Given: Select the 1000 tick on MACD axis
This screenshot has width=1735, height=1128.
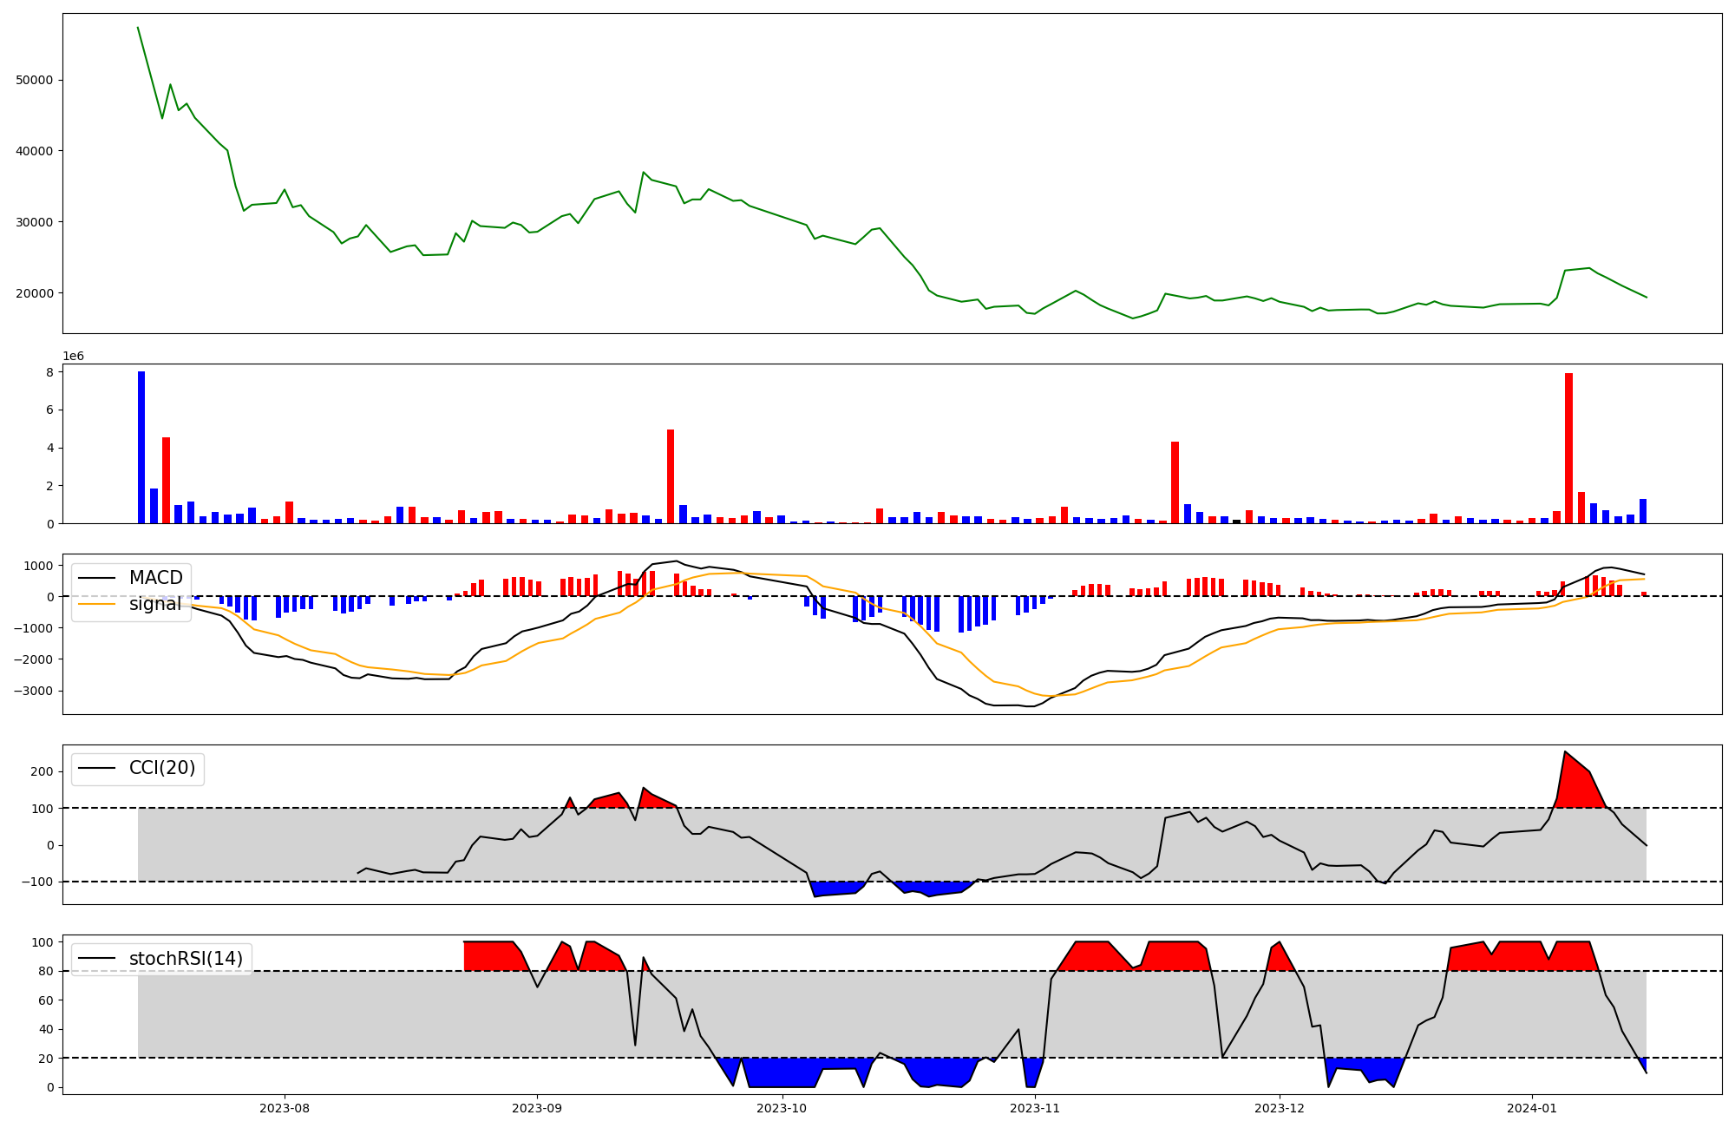Looking at the screenshot, I should (38, 566).
